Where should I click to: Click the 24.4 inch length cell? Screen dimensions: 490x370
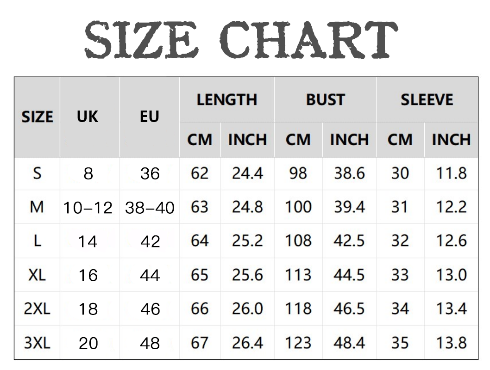(247, 173)
